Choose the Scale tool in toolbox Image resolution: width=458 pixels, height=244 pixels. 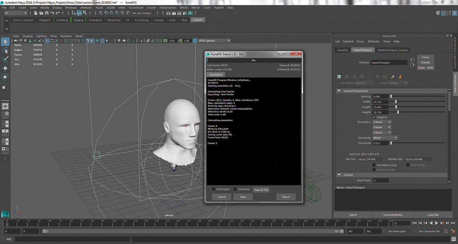[x=5, y=86]
